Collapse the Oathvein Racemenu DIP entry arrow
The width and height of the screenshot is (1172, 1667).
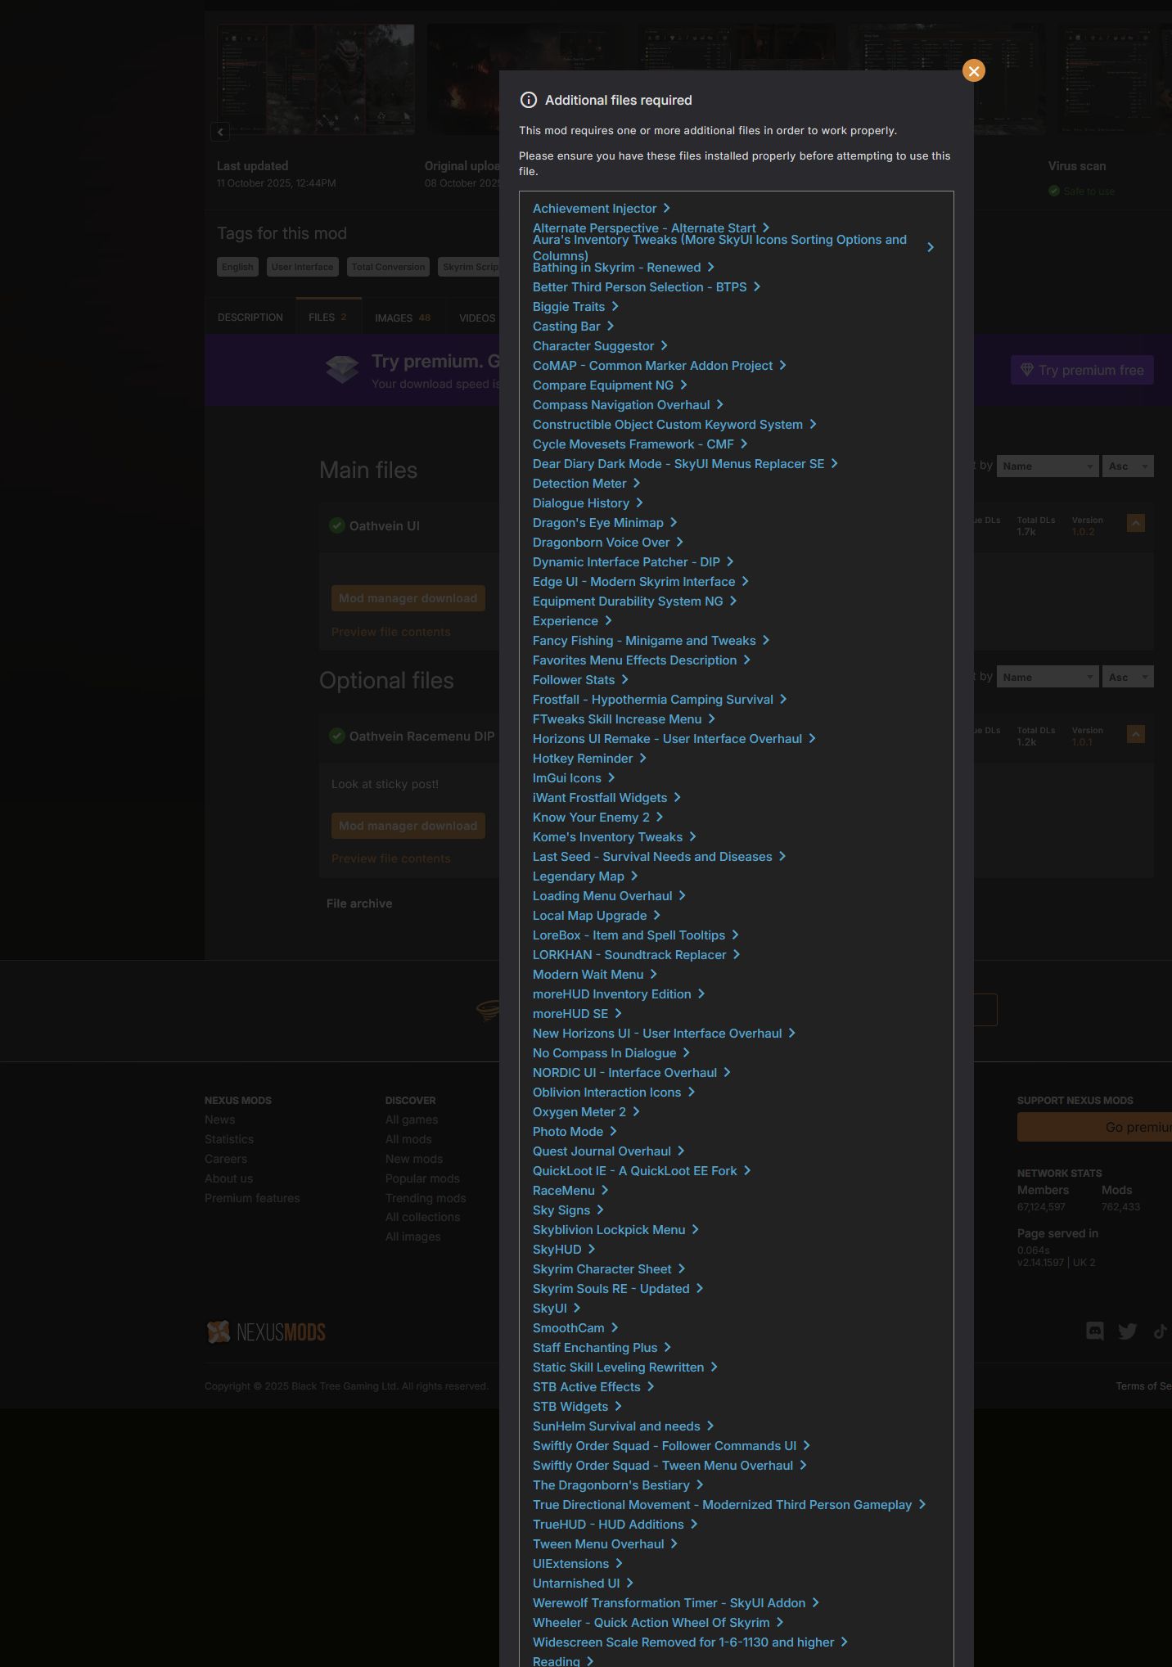coord(1135,734)
